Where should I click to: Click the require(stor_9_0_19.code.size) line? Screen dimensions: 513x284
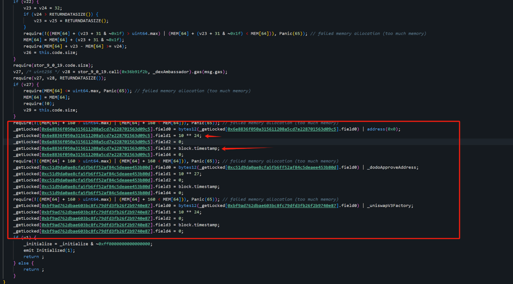pyautogui.click(x=53, y=65)
